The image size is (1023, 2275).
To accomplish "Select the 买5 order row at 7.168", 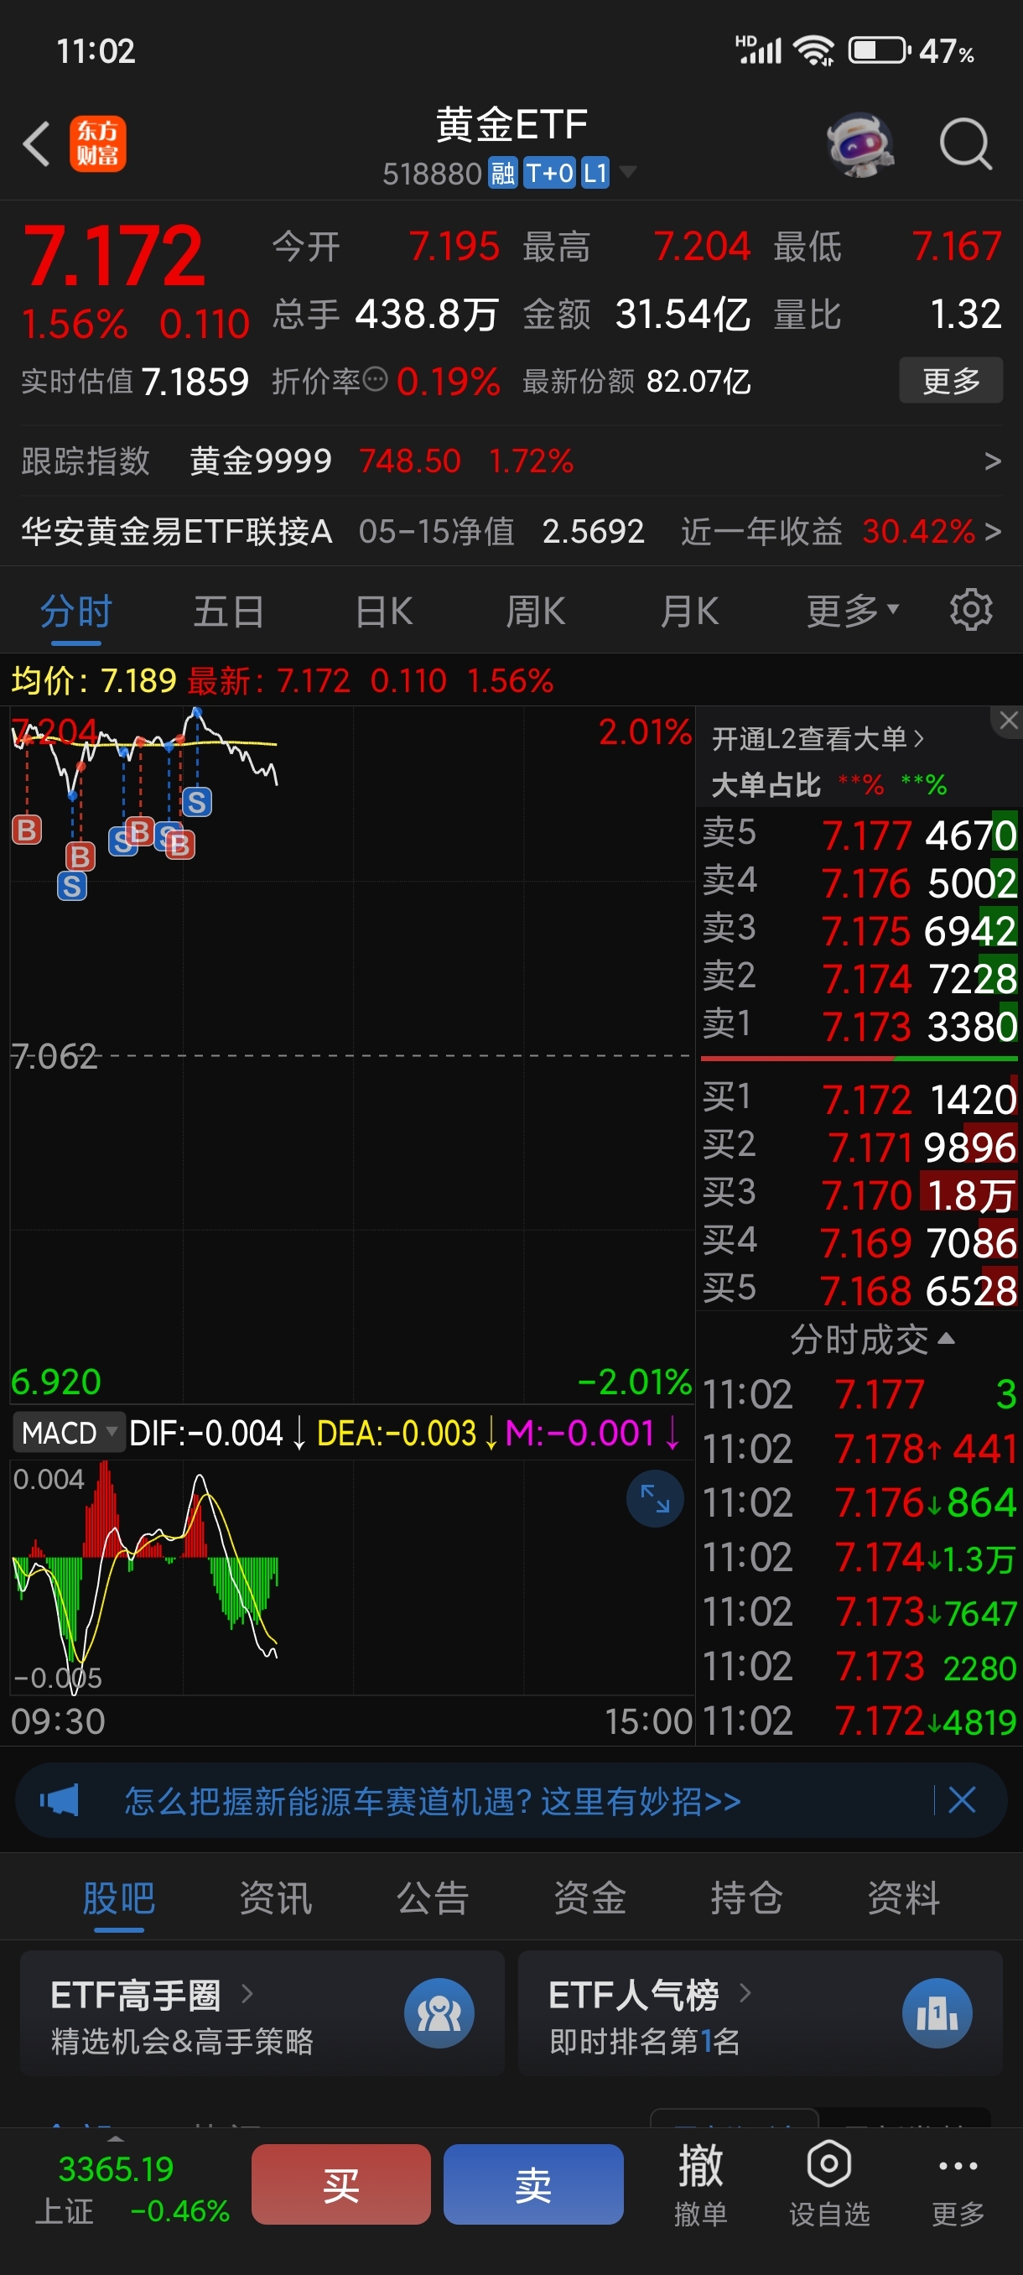I will 859,1290.
